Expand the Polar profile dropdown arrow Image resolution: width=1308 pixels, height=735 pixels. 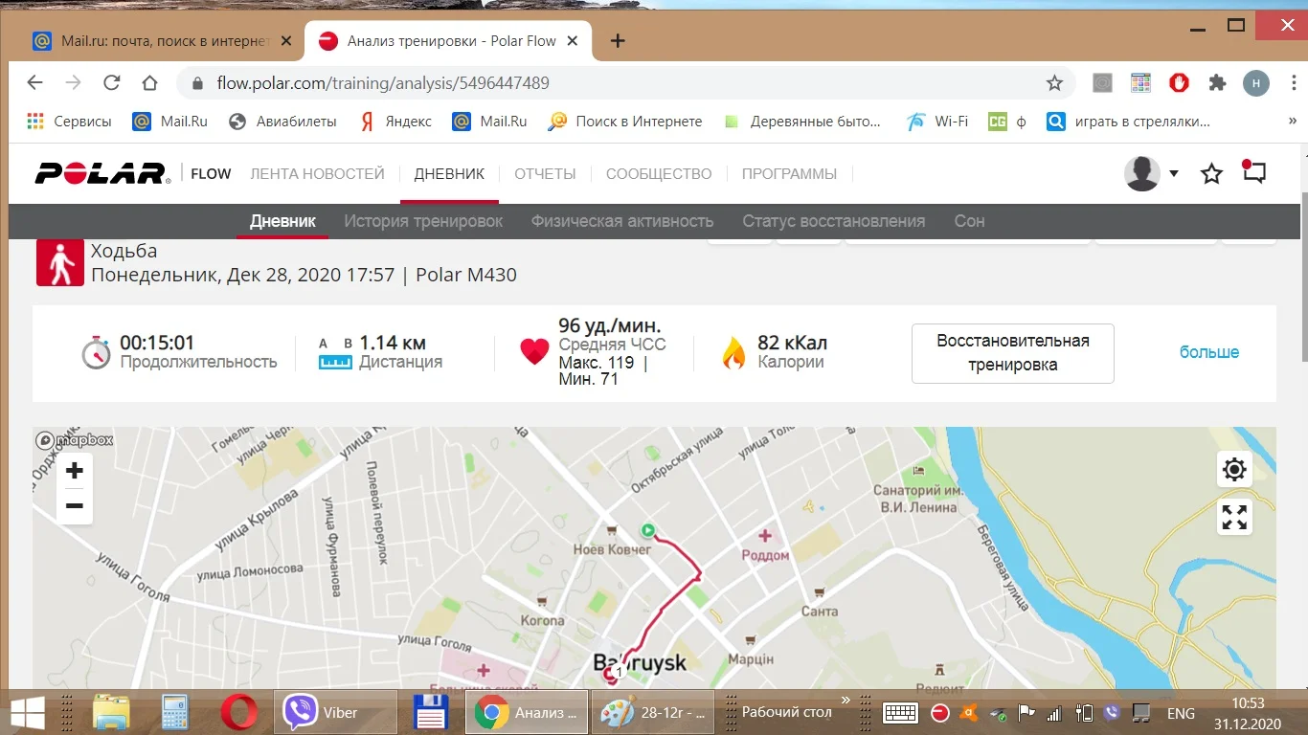pyautogui.click(x=1174, y=173)
